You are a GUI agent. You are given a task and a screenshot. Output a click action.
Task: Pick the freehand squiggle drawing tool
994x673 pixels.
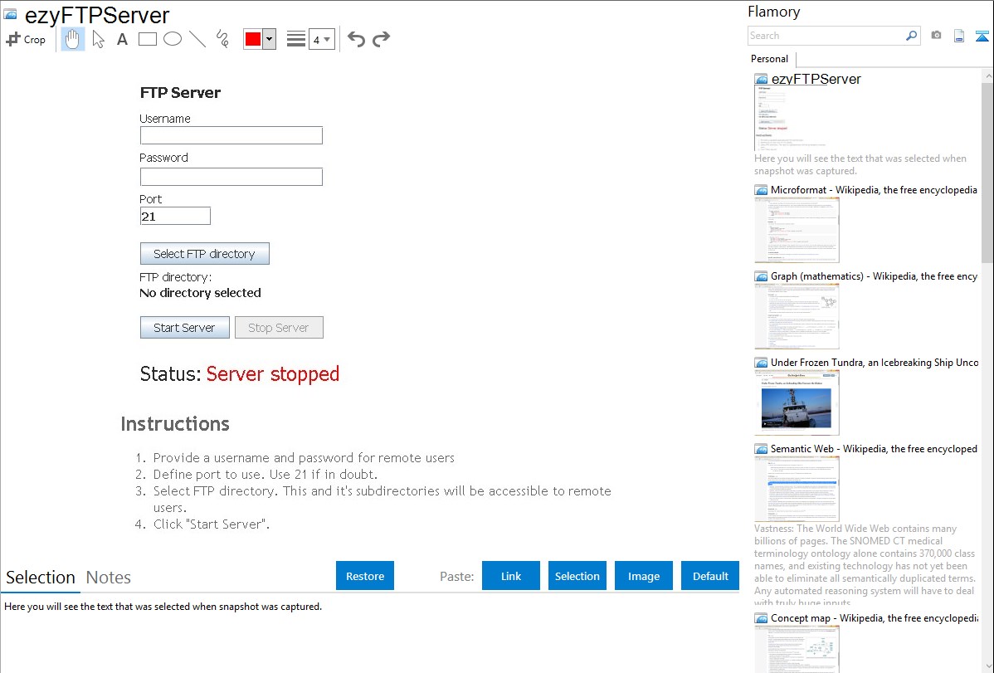point(222,39)
